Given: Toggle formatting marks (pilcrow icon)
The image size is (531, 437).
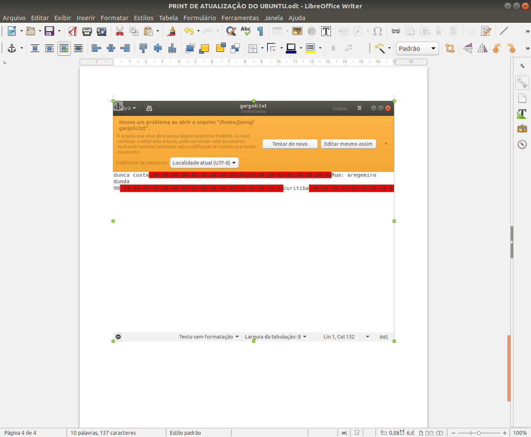Looking at the screenshot, I should coord(260,31).
